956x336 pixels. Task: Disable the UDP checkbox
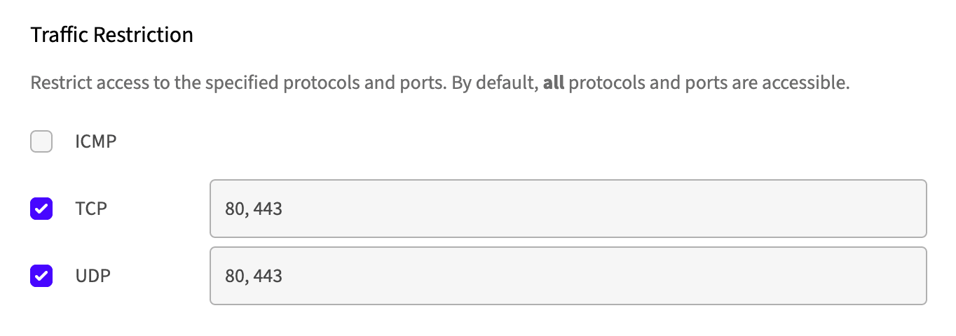tap(41, 276)
